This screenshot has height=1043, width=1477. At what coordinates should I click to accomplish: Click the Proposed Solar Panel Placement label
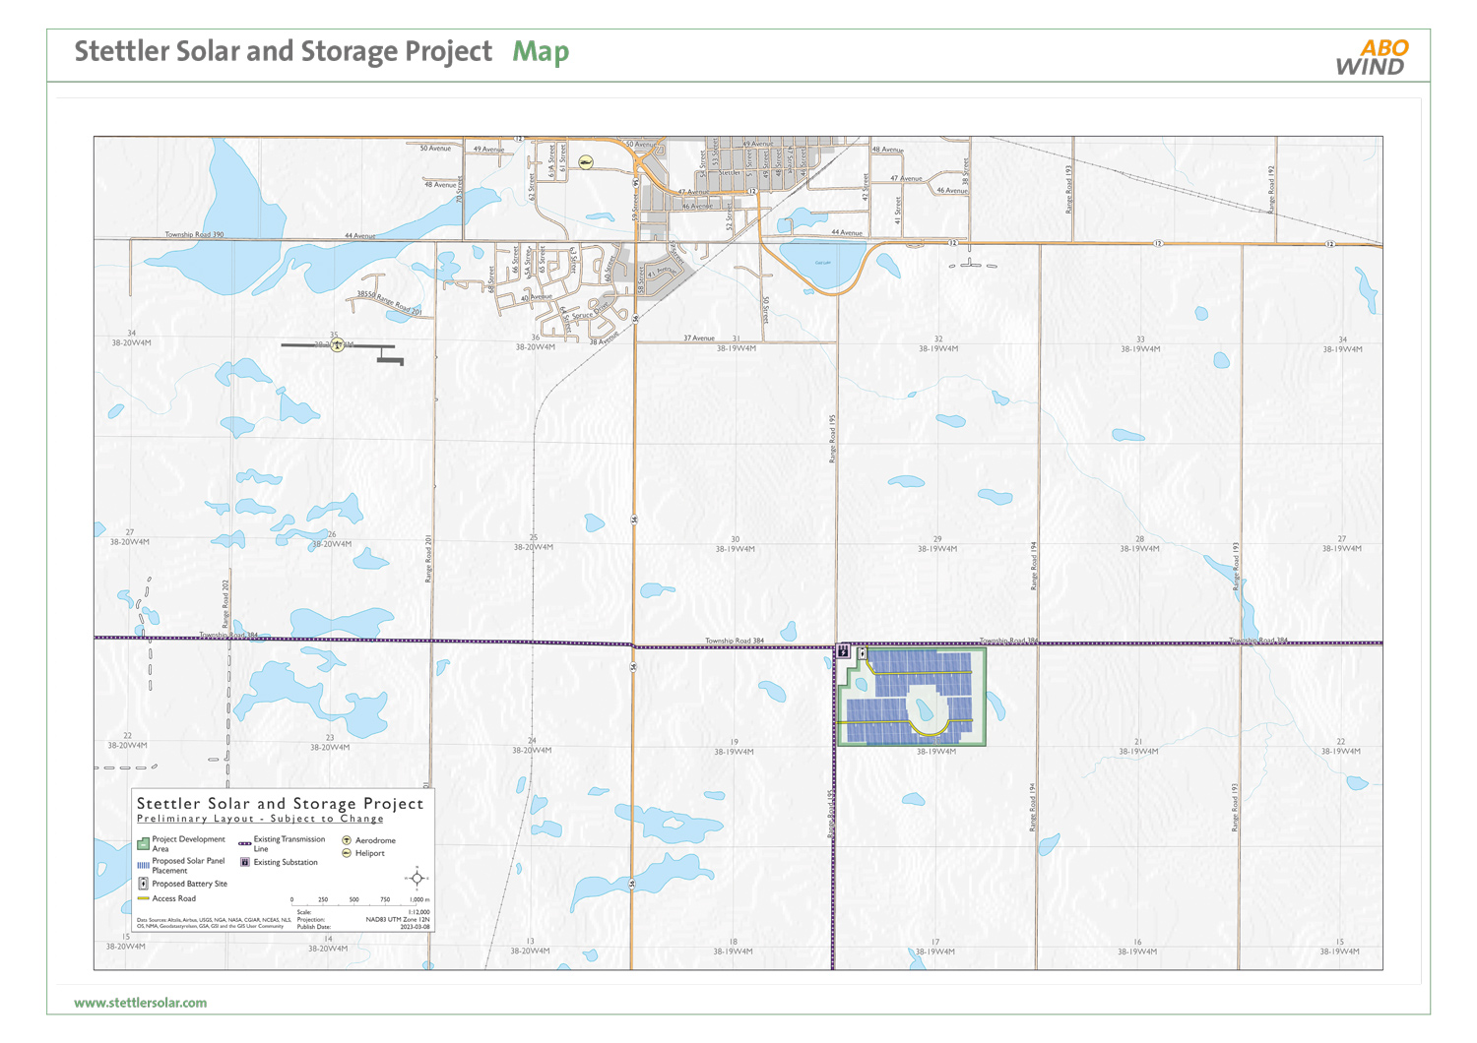188,865
